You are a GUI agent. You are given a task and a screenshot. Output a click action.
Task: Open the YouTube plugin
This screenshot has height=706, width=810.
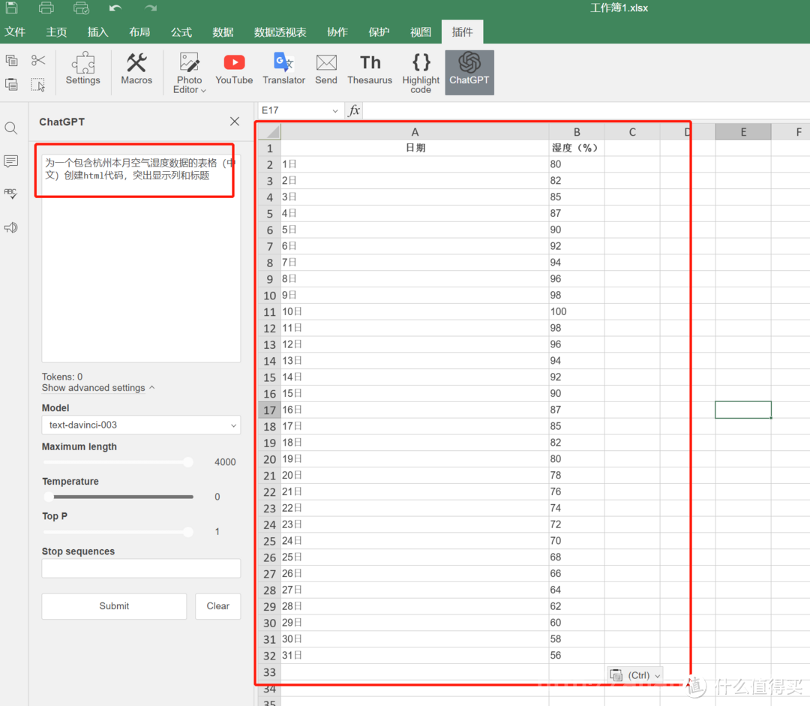tap(234, 69)
